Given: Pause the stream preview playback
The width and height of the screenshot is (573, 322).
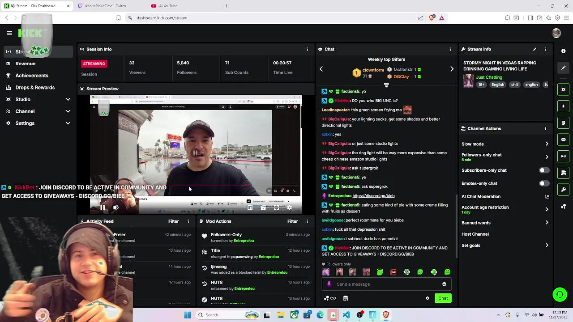Looking at the screenshot, I should 103,208.
